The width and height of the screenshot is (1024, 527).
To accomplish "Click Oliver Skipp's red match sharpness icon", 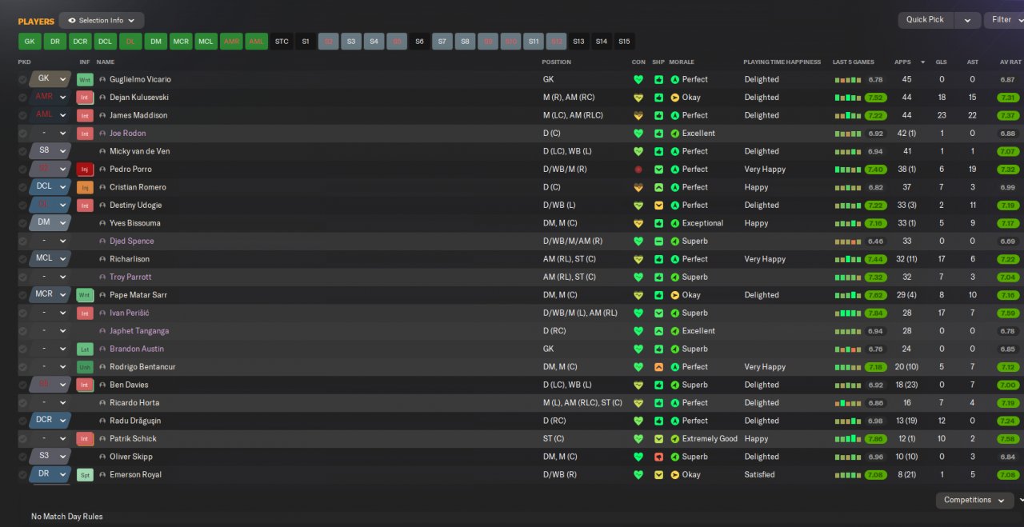I will point(658,457).
